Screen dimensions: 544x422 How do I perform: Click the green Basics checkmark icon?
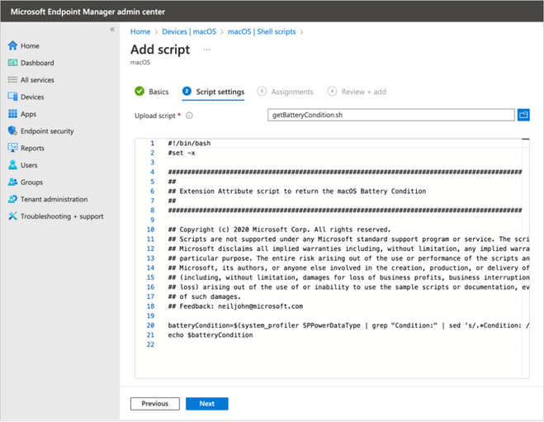[x=140, y=91]
